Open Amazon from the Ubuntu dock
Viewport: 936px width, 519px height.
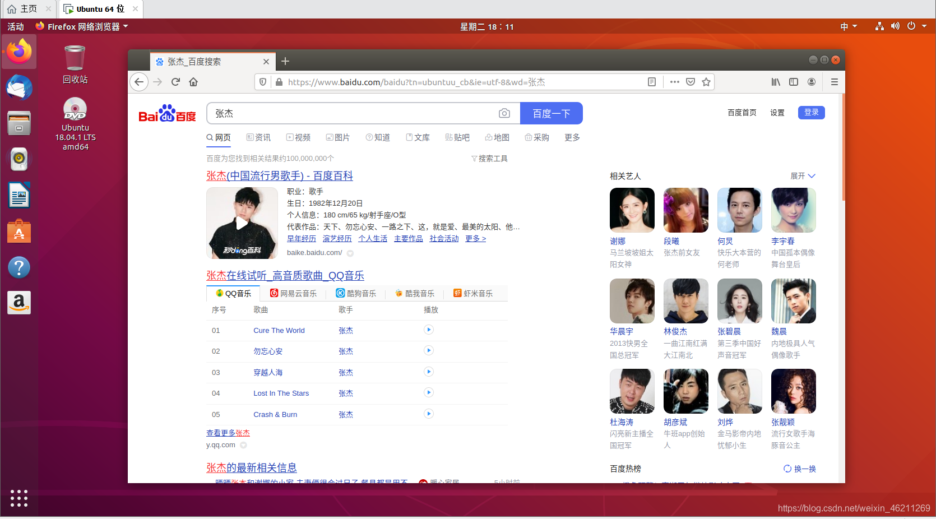coord(19,303)
